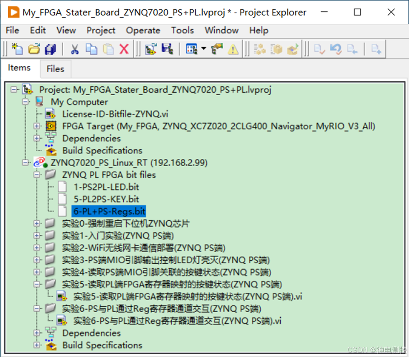Expand Dependencies under the RT target
409x357 pixels.
coord(37,333)
